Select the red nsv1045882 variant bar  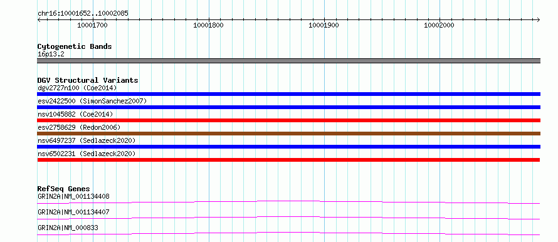[288, 120]
